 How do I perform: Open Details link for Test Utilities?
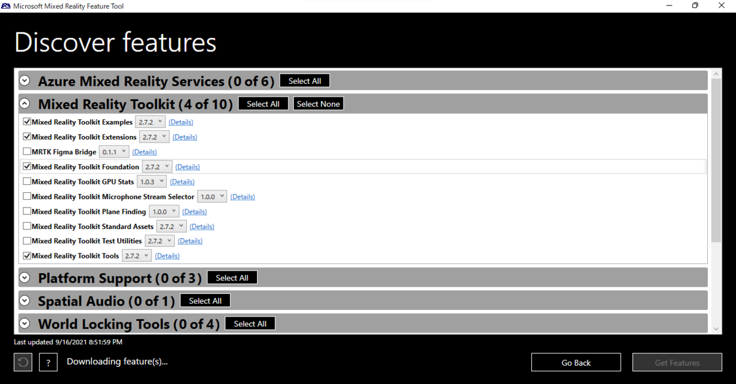(x=190, y=241)
